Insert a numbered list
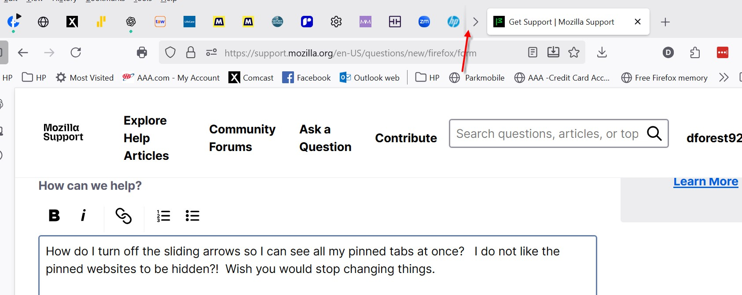Viewport: 742px width, 295px height. [163, 216]
